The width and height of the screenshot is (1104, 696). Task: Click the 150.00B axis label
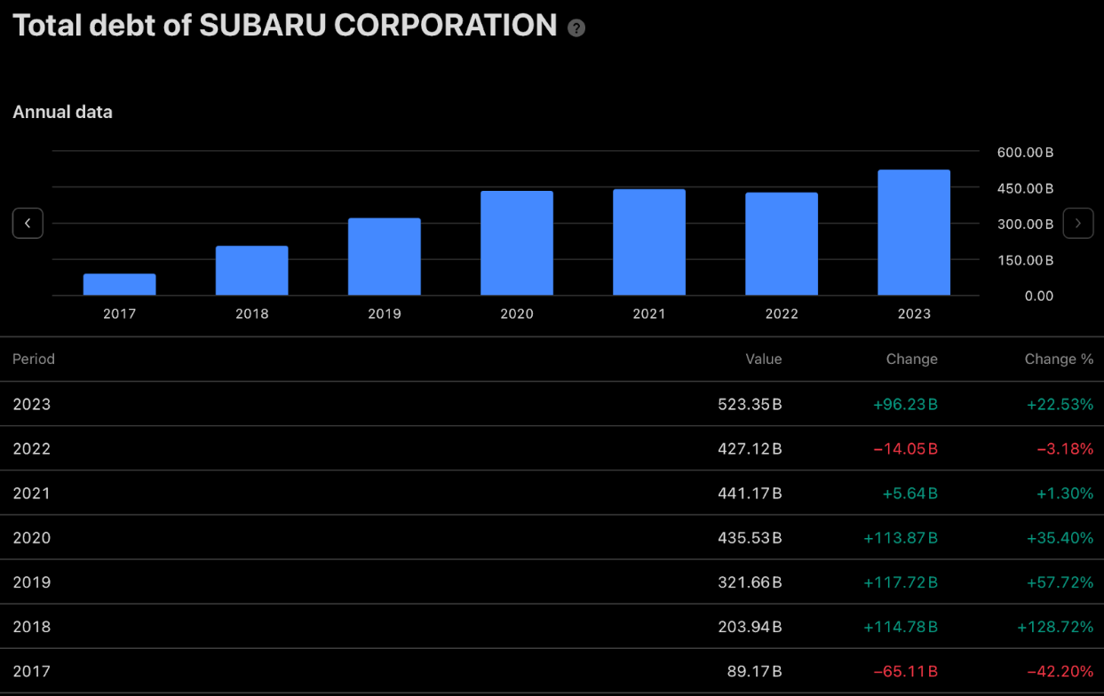(x=1025, y=260)
